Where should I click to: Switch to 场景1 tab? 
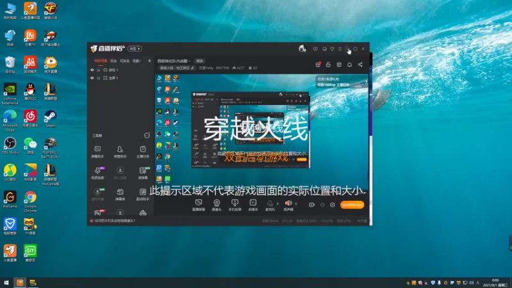pos(136,61)
